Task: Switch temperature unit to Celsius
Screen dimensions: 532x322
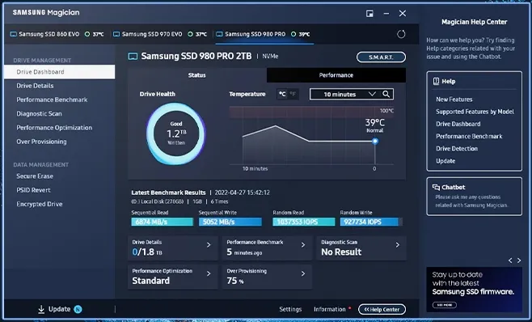Action: click(x=282, y=94)
